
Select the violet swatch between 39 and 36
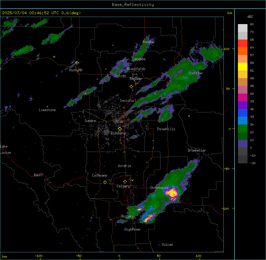coord(243,105)
